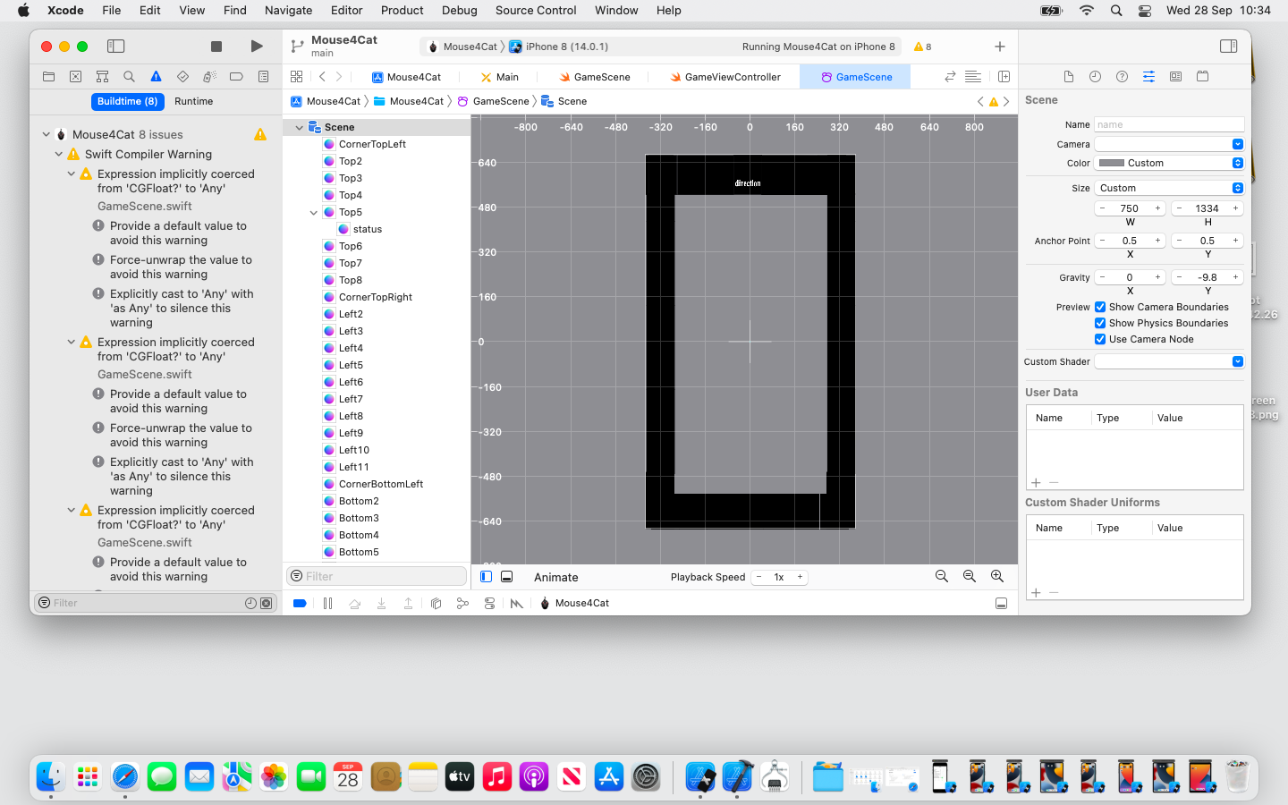Collapse the Top5 node in scene tree
Image resolution: width=1288 pixels, height=805 pixels.
tap(314, 213)
